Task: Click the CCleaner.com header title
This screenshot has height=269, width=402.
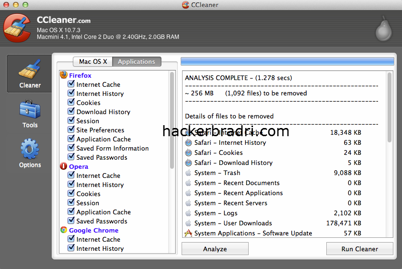Action: click(x=64, y=20)
